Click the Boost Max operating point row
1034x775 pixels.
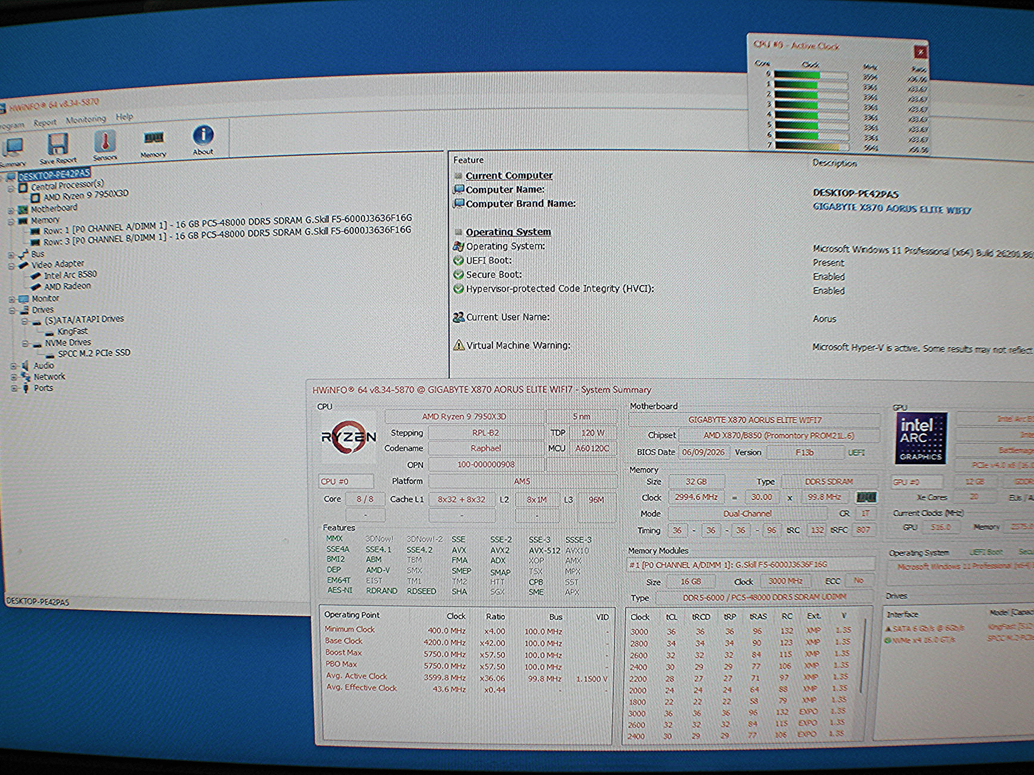467,653
